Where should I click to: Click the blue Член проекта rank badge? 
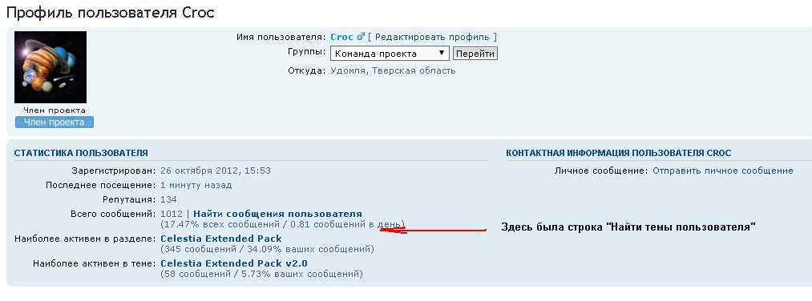55,122
